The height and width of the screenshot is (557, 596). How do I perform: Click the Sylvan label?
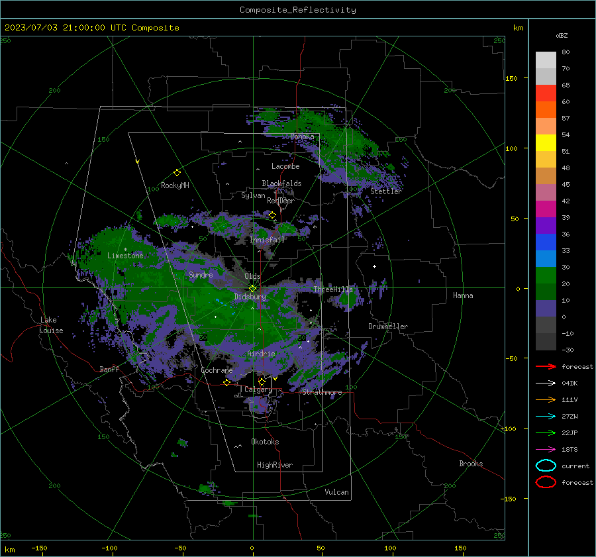[253, 195]
